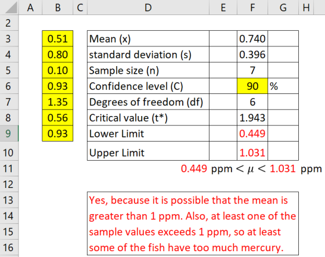Select column H header

[306, 8]
